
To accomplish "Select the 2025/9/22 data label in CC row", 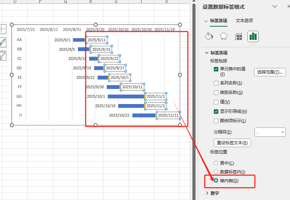I will [109, 58].
